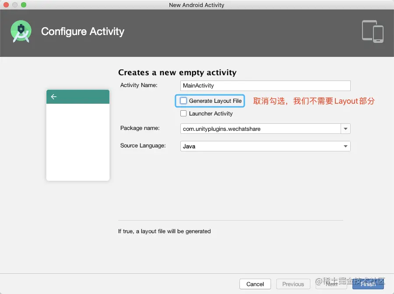Image resolution: width=394 pixels, height=294 pixels.
Task: Click the package name field com.unityplugins.wechatshare
Action: (x=260, y=129)
